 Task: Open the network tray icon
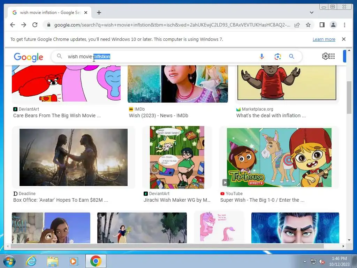click(313, 262)
